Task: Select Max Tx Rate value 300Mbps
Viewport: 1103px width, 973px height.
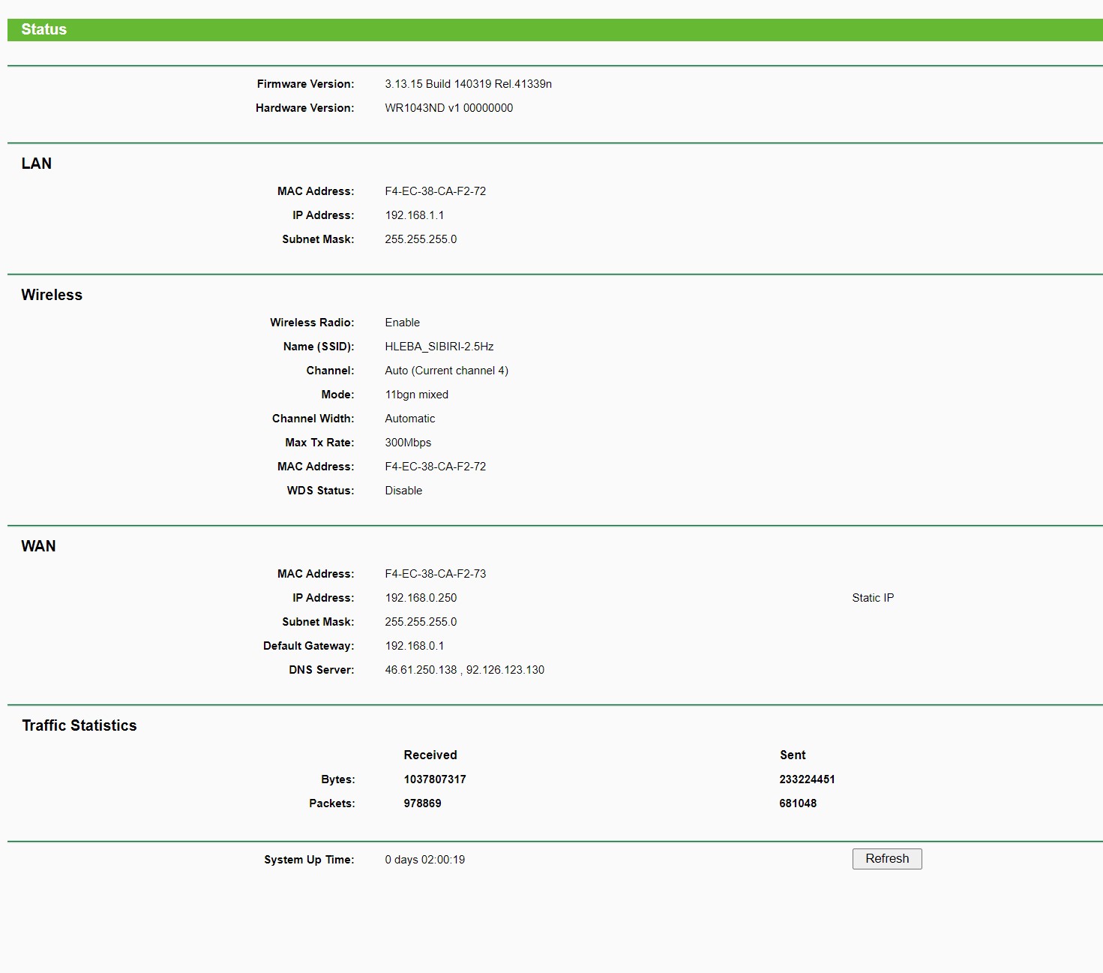Action: [409, 443]
